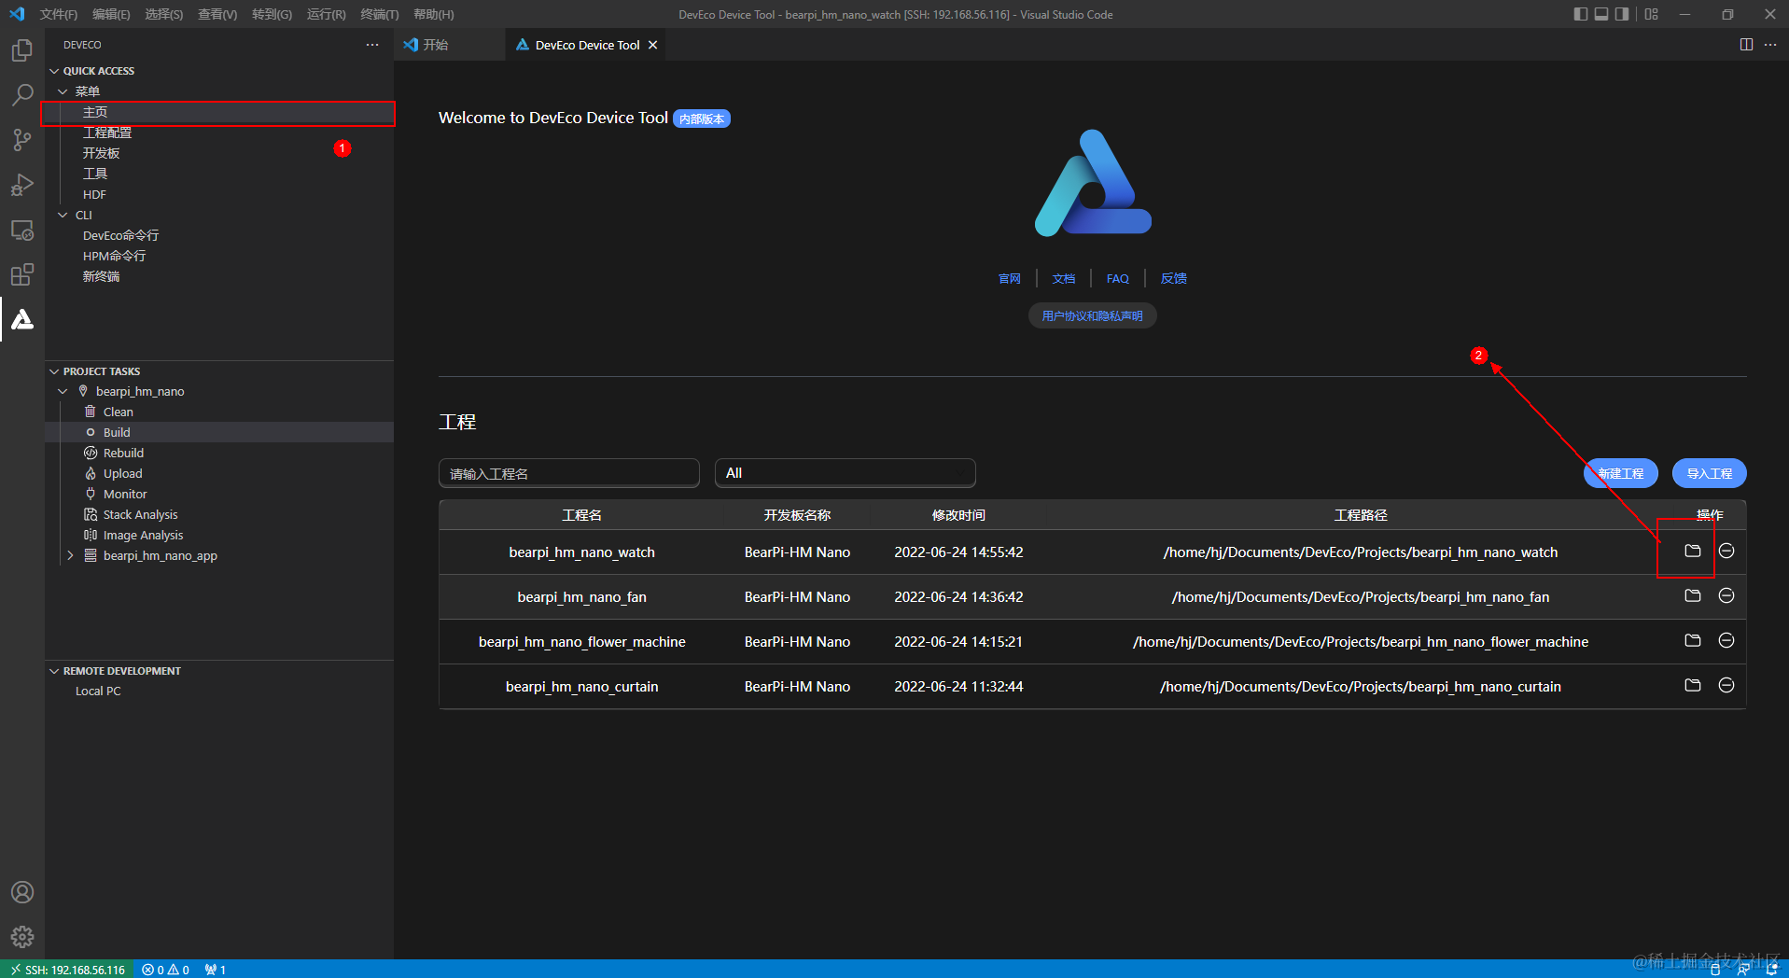Close the DevEco Device Tool tab
The image size is (1789, 978).
652,45
